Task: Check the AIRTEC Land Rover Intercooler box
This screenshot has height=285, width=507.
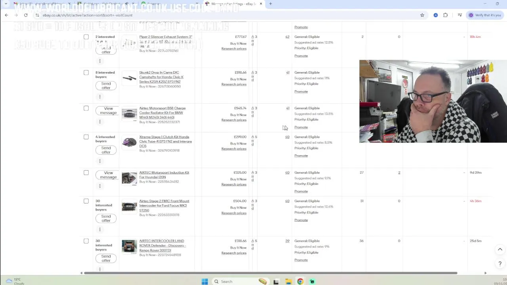Action: 86,241
